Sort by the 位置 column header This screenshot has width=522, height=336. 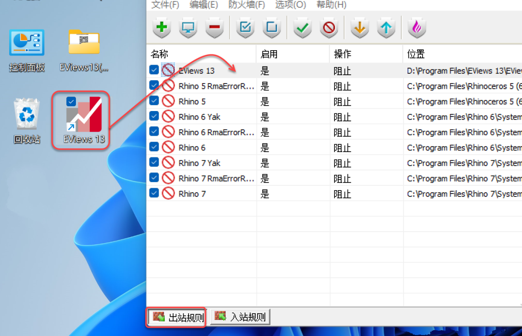(x=463, y=54)
